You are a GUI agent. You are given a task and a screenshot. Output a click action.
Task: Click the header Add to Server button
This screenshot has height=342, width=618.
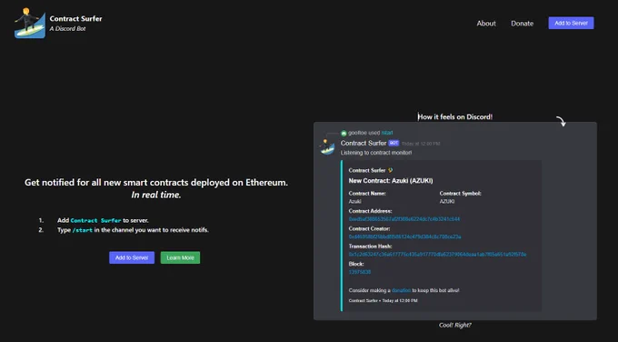(x=571, y=23)
